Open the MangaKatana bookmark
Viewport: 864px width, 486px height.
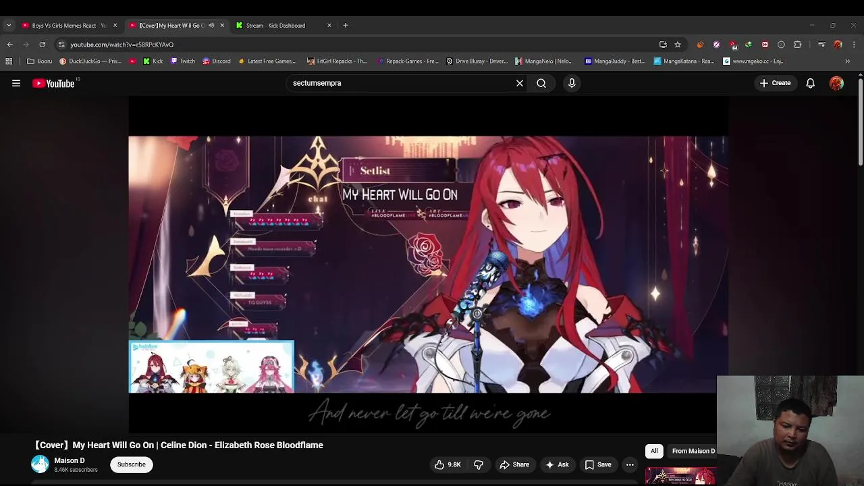click(x=684, y=61)
